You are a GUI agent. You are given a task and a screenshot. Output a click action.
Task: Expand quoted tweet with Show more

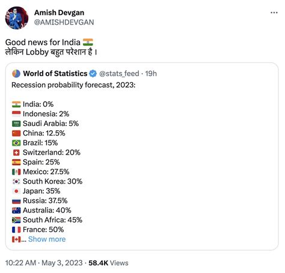click(x=47, y=239)
